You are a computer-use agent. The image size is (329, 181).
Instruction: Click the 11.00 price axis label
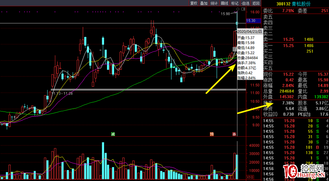tap(255, 93)
